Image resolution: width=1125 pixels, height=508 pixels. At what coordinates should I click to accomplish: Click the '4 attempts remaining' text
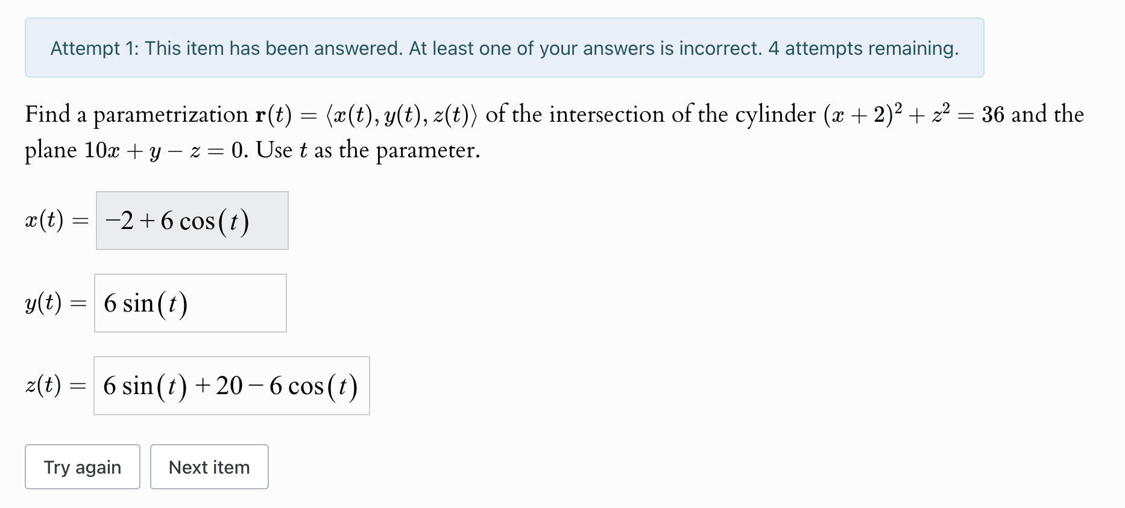tap(864, 48)
